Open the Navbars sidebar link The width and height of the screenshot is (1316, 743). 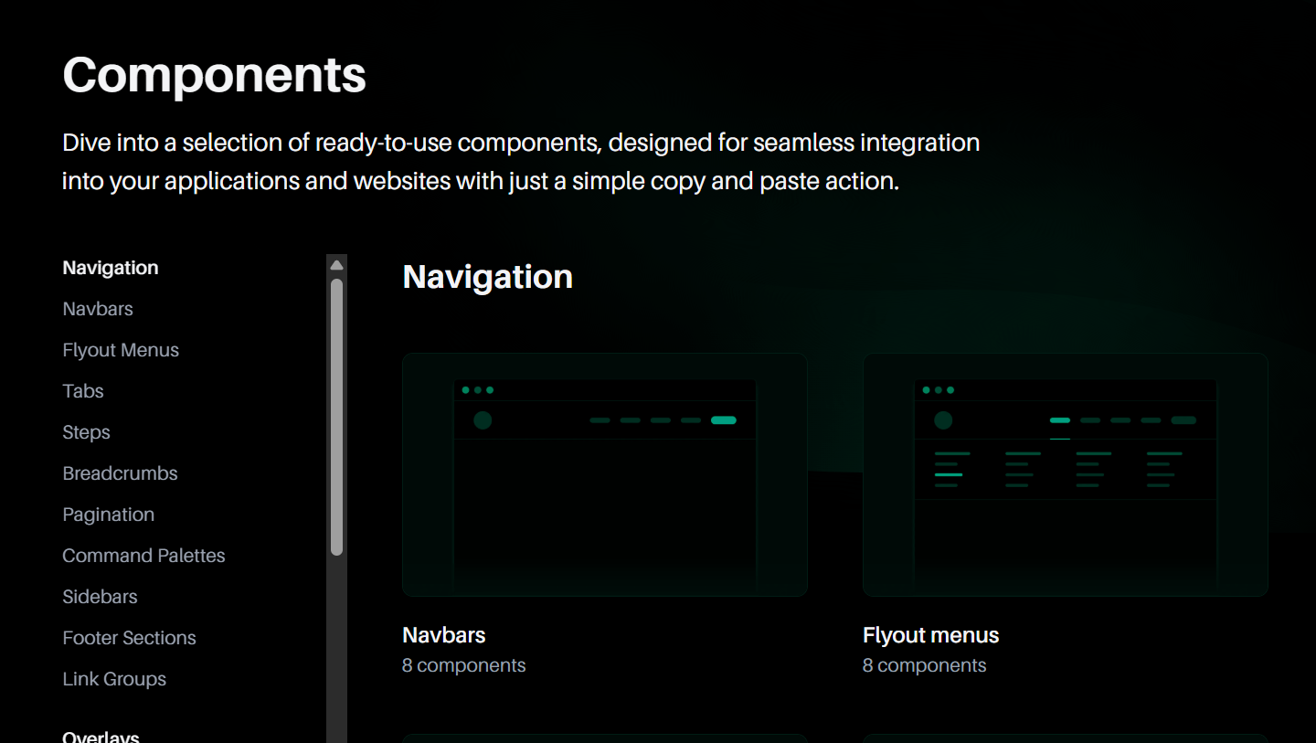pyautogui.click(x=98, y=309)
